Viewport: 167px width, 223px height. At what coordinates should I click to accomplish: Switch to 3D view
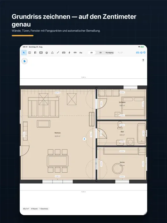[x=101, y=53]
